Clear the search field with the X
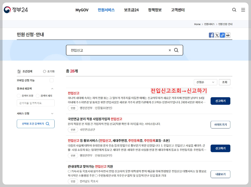 170,50
